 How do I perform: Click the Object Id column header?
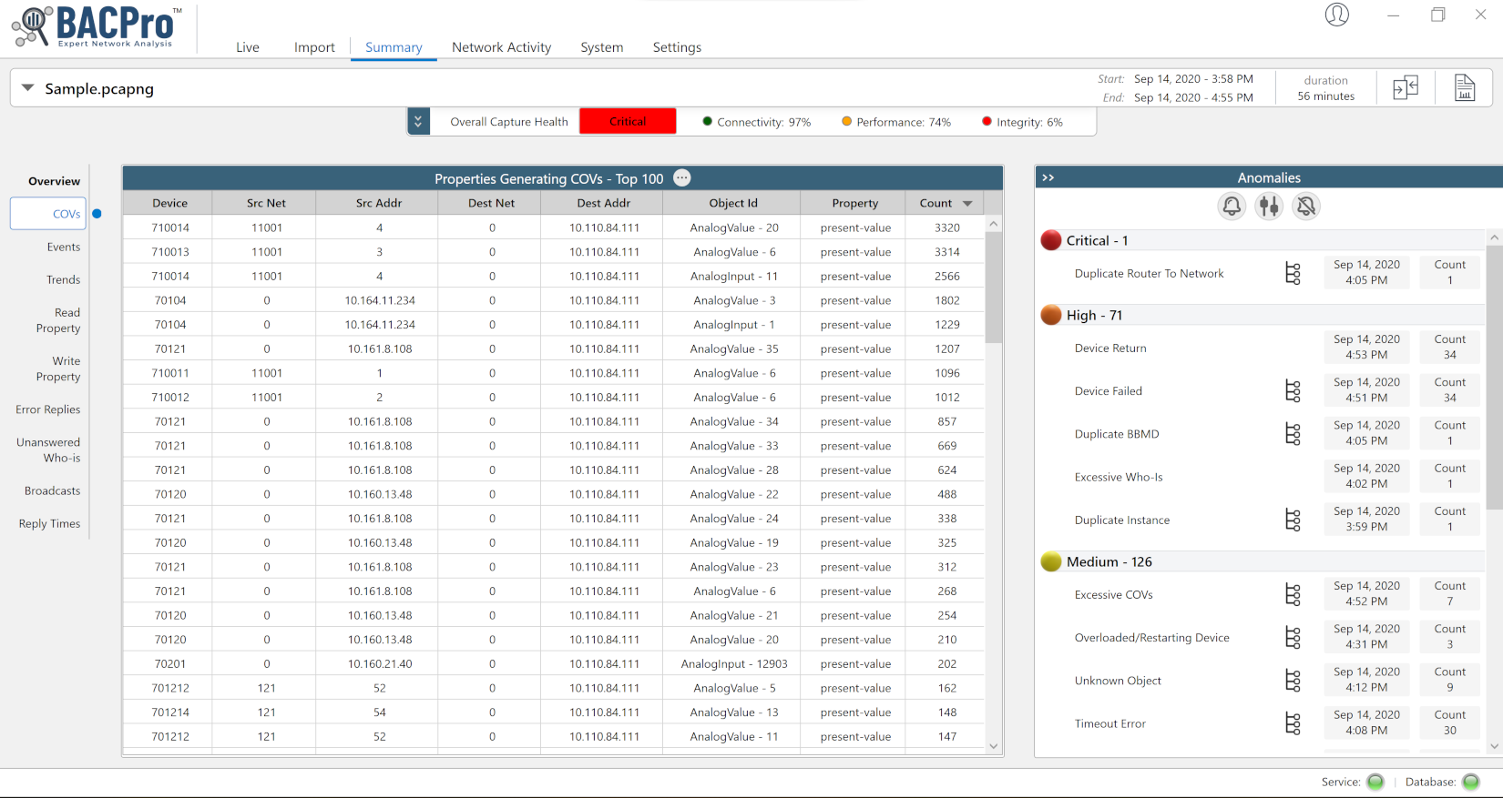point(733,203)
